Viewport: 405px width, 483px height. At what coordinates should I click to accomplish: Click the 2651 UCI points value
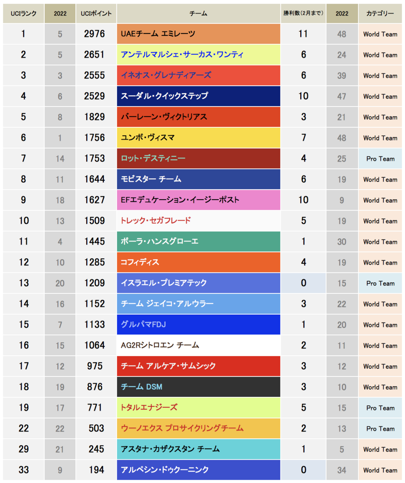[x=94, y=55]
